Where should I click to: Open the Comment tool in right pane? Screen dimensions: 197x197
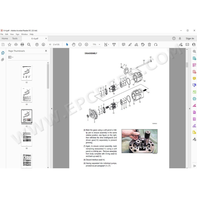pyautogui.click(x=194, y=79)
